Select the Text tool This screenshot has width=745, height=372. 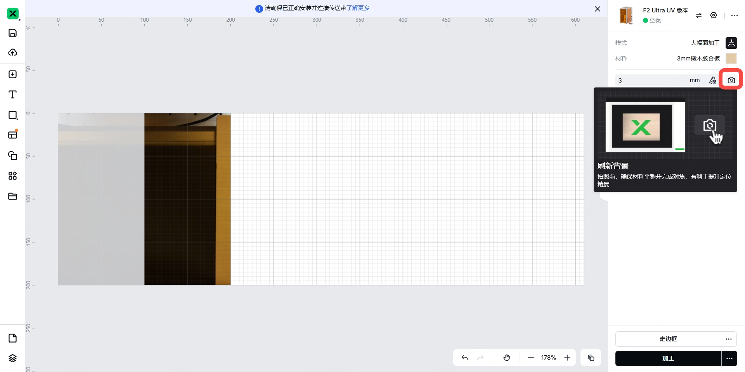tap(12, 95)
